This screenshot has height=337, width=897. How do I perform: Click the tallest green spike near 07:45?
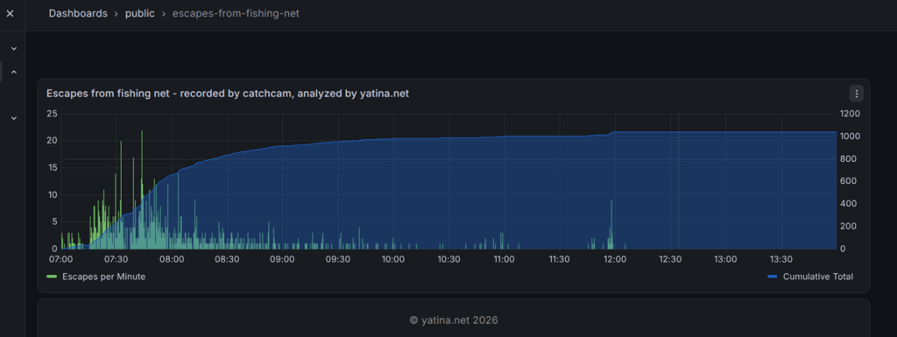tap(142, 189)
